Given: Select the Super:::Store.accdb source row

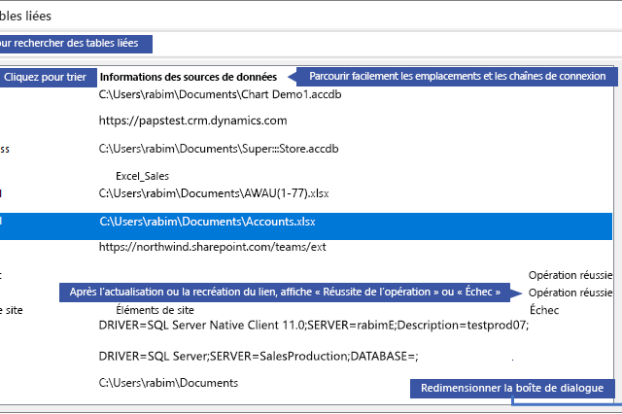Looking at the screenshot, I should click(x=219, y=149).
